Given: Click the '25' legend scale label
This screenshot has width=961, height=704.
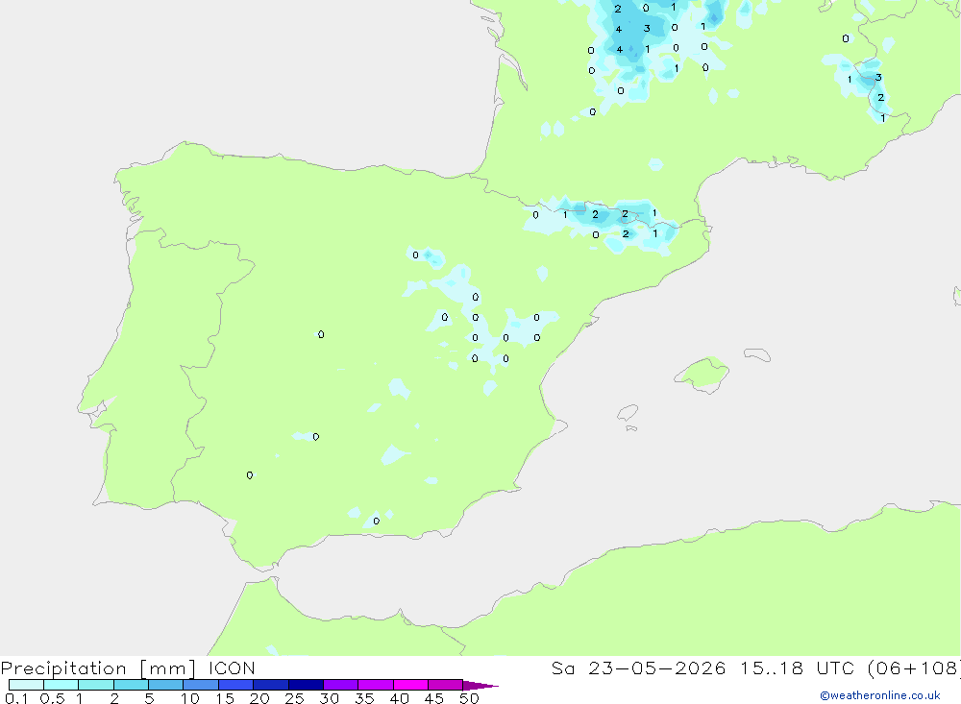Looking at the screenshot, I should (294, 698).
